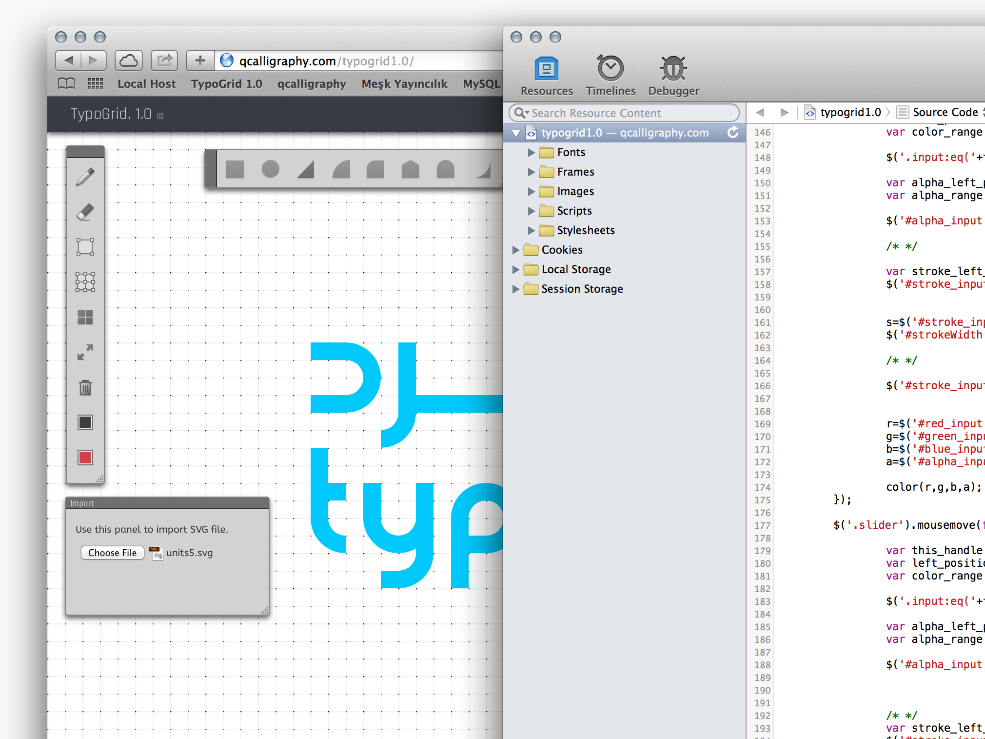Open the Local Host bookmark
The image size is (985, 739).
click(146, 84)
